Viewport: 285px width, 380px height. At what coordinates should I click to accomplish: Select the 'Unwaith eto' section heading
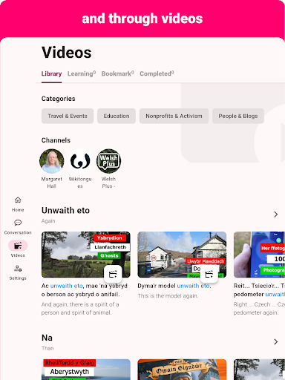click(x=65, y=210)
